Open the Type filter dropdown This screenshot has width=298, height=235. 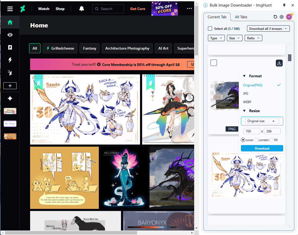[216, 38]
